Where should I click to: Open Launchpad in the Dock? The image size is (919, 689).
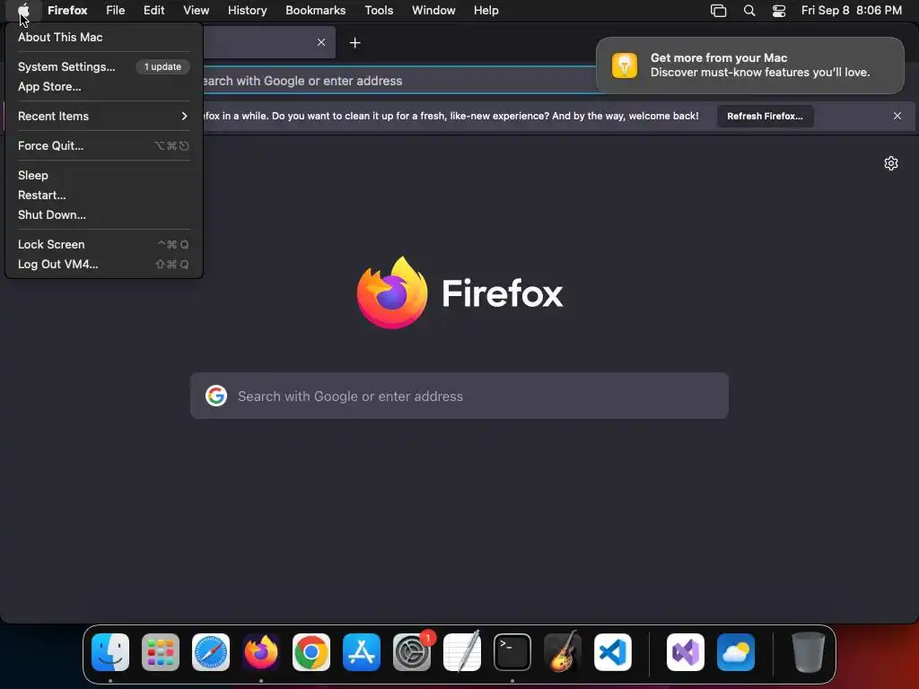tap(161, 652)
